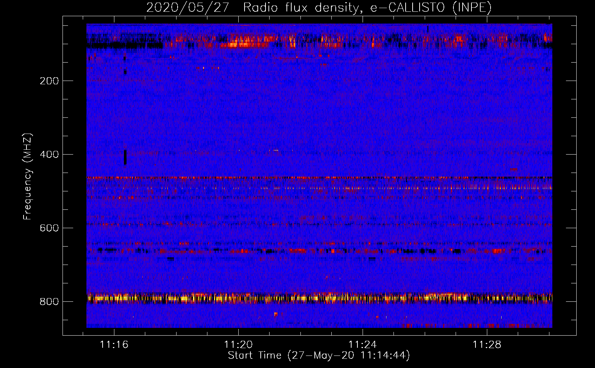Image resolution: width=595 pixels, height=368 pixels.
Task: Click the black vertical dropout streak at 400 MHz
Action: point(125,158)
